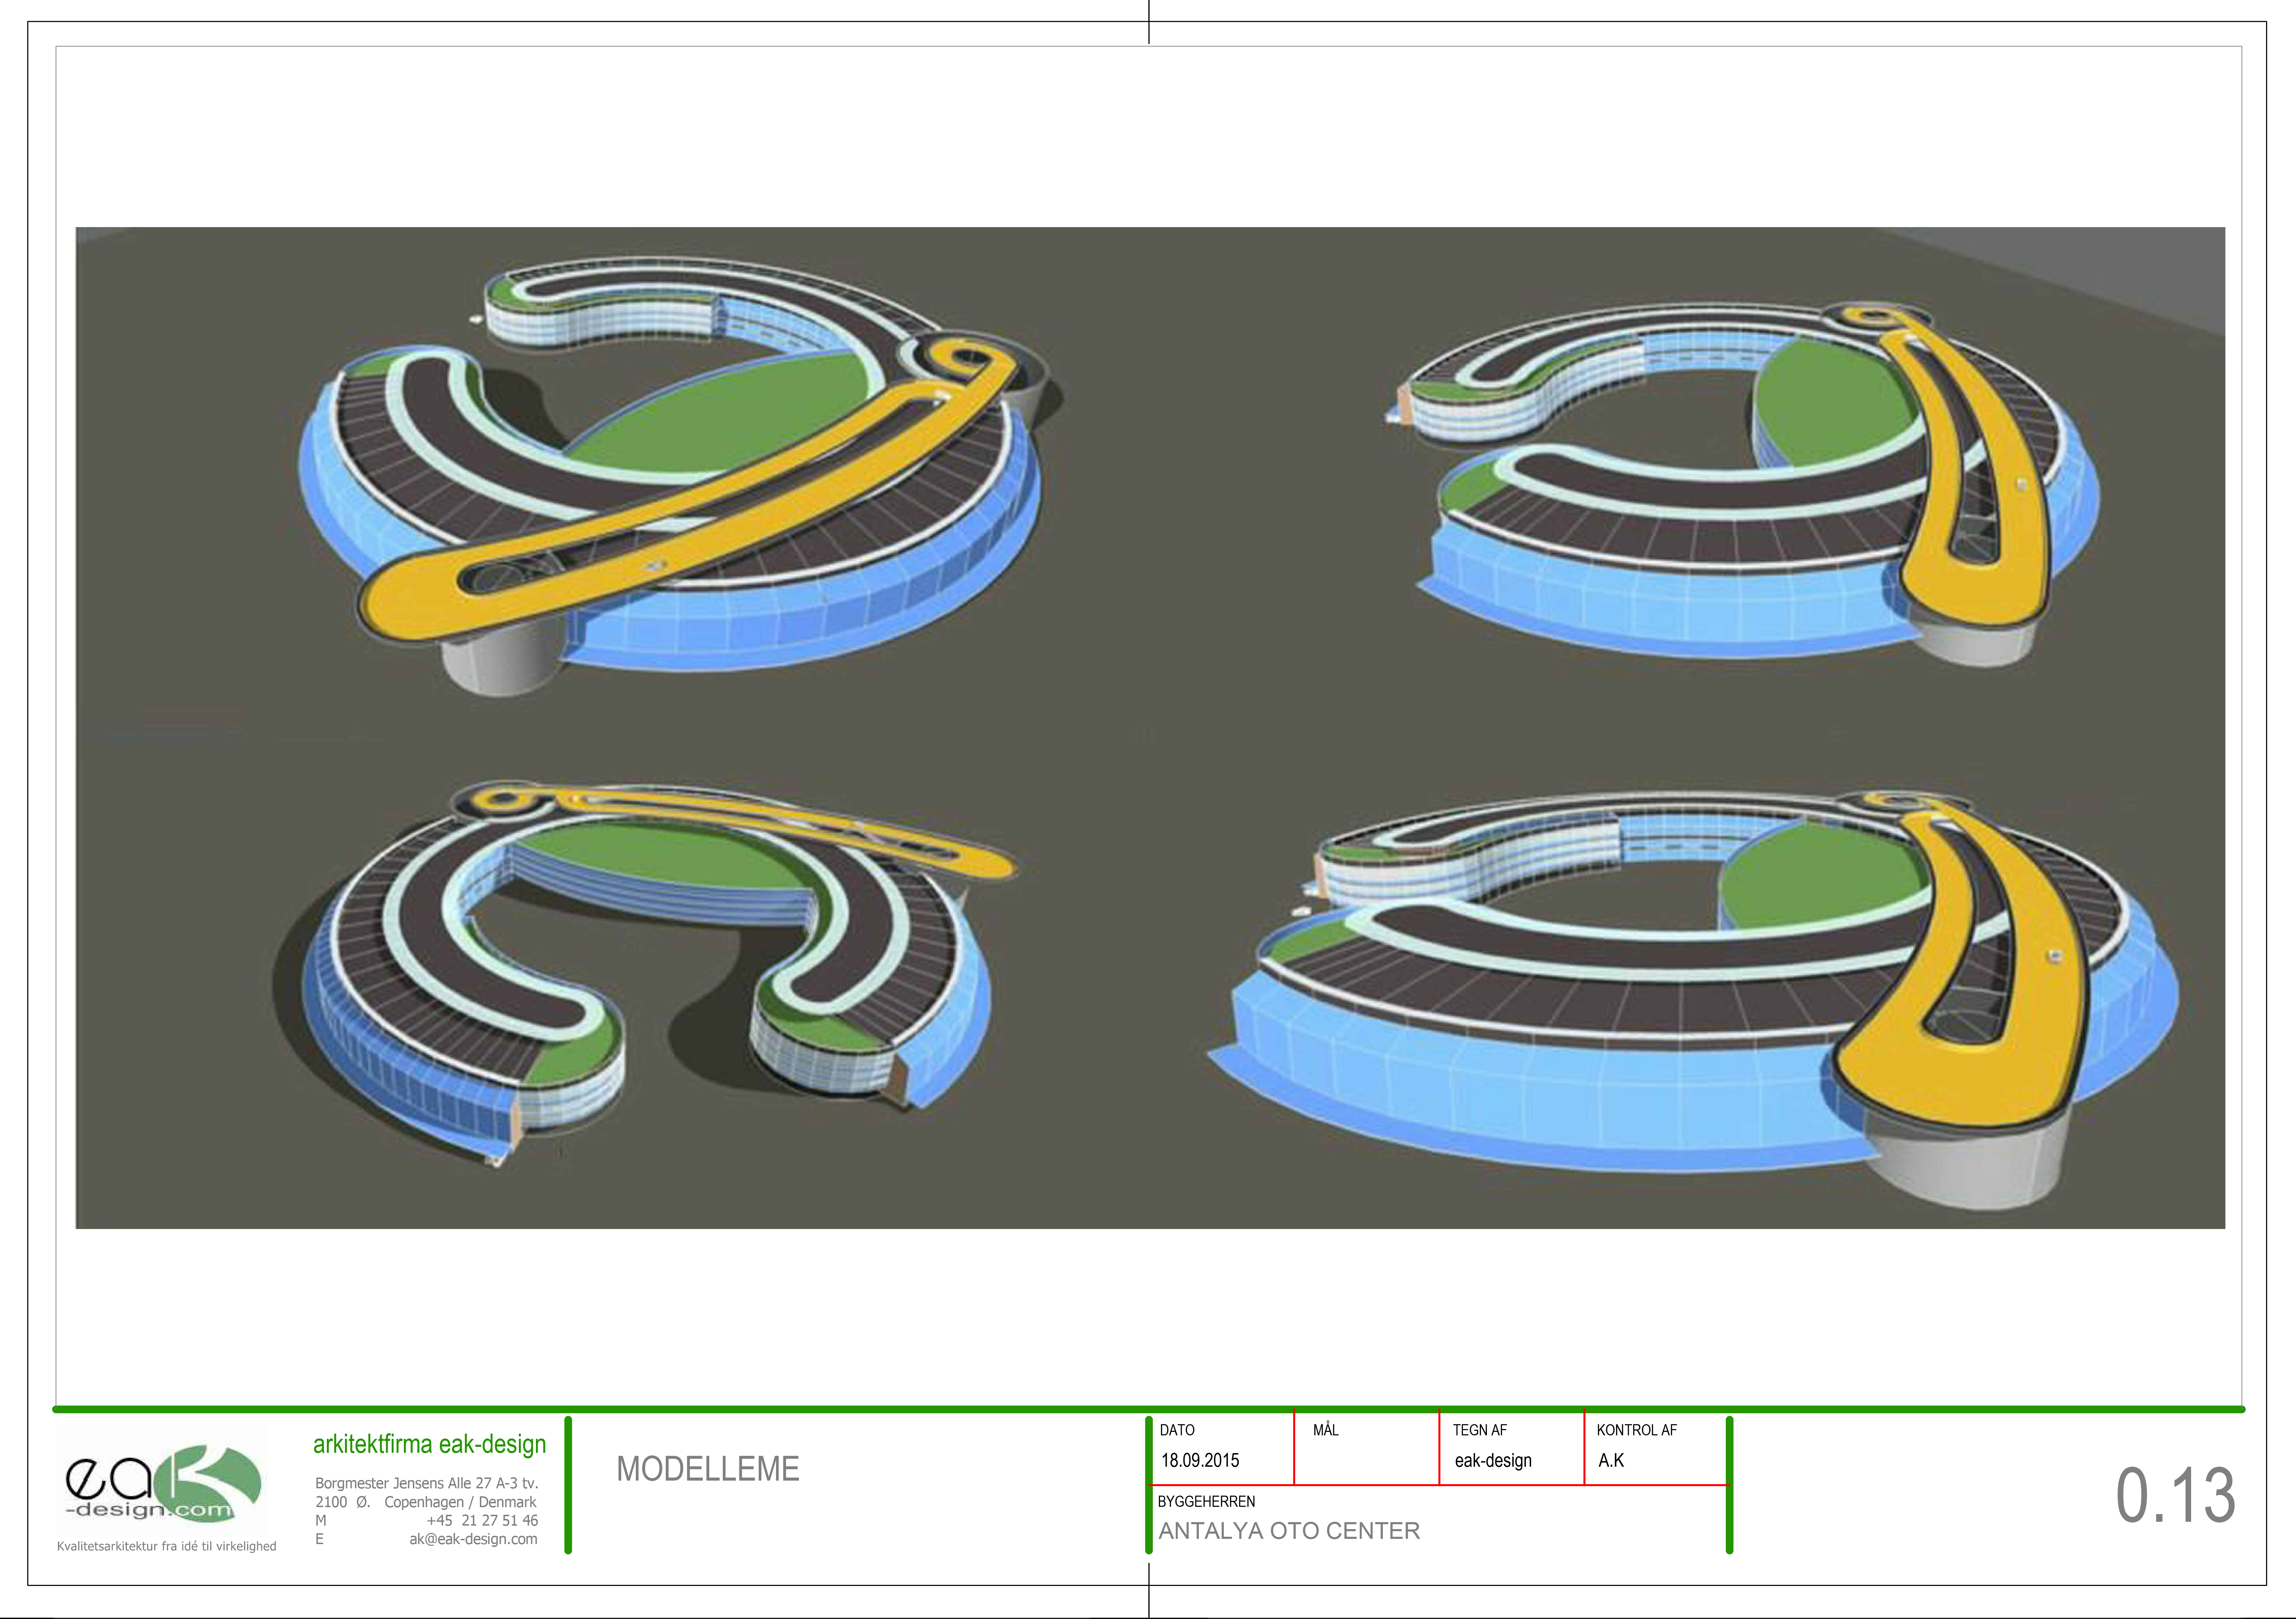Click the Borgmester Jensens Alle address line
This screenshot has height=1619, width=2296.
tap(426, 1483)
